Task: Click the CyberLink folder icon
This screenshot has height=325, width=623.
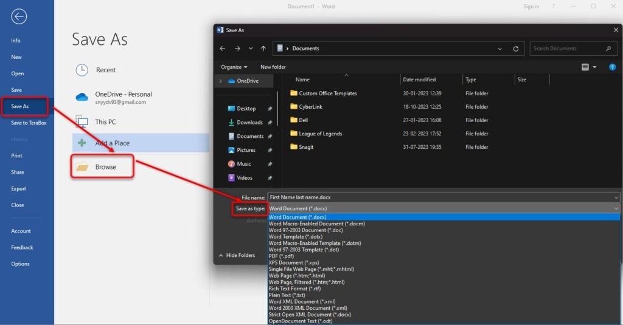Action: (x=294, y=107)
